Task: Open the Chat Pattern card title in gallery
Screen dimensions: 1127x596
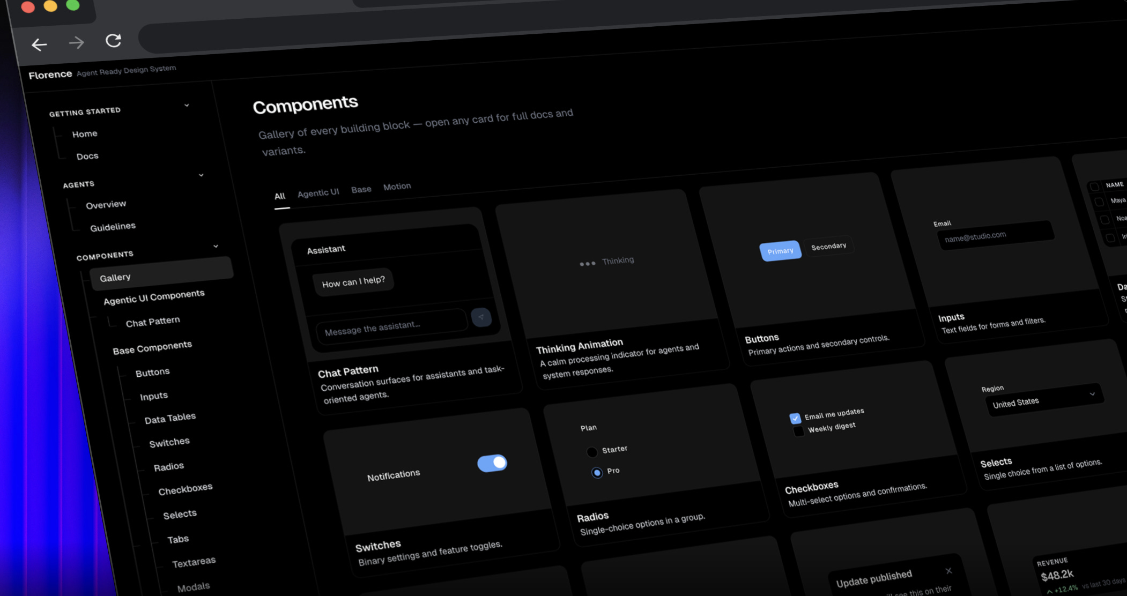Action: pos(349,371)
